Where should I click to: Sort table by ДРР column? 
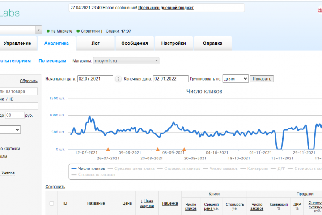297,205
